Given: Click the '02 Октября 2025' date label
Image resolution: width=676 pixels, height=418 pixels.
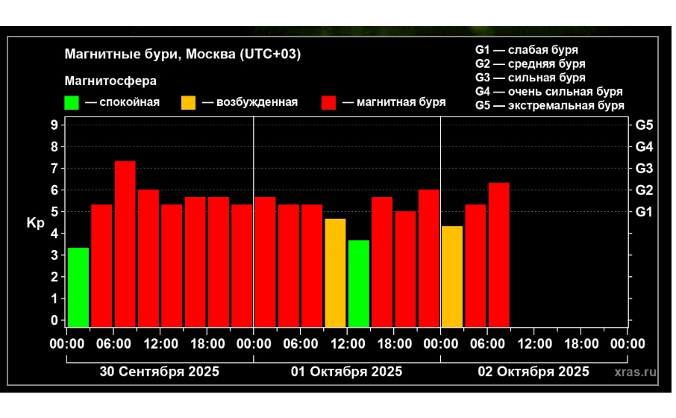Looking at the screenshot, I should click(533, 372).
